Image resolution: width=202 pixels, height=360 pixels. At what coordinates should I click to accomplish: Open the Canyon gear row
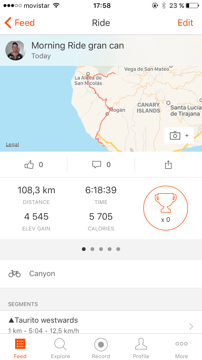pos(101,274)
